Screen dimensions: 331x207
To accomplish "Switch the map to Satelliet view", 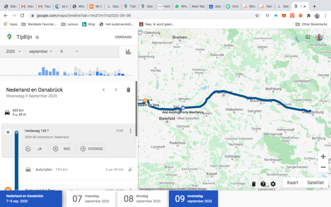I will pos(315,182).
